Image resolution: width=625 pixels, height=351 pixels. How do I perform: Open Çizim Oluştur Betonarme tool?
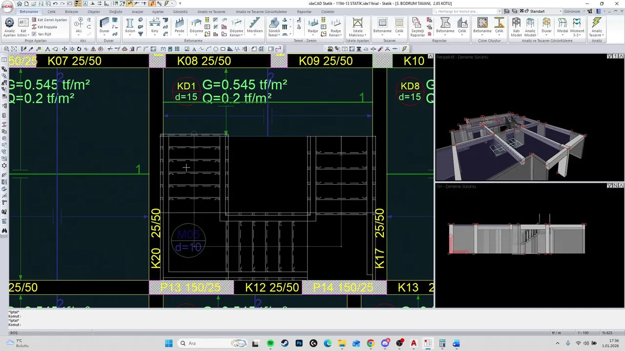(482, 27)
